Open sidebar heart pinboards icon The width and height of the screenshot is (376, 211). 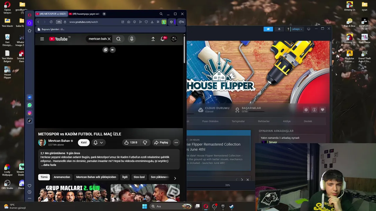(x=29, y=186)
